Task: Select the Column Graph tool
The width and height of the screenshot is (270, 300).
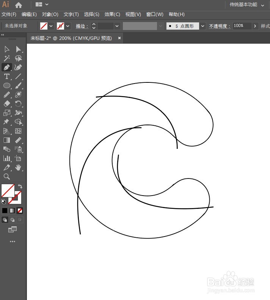Action: coord(7,158)
